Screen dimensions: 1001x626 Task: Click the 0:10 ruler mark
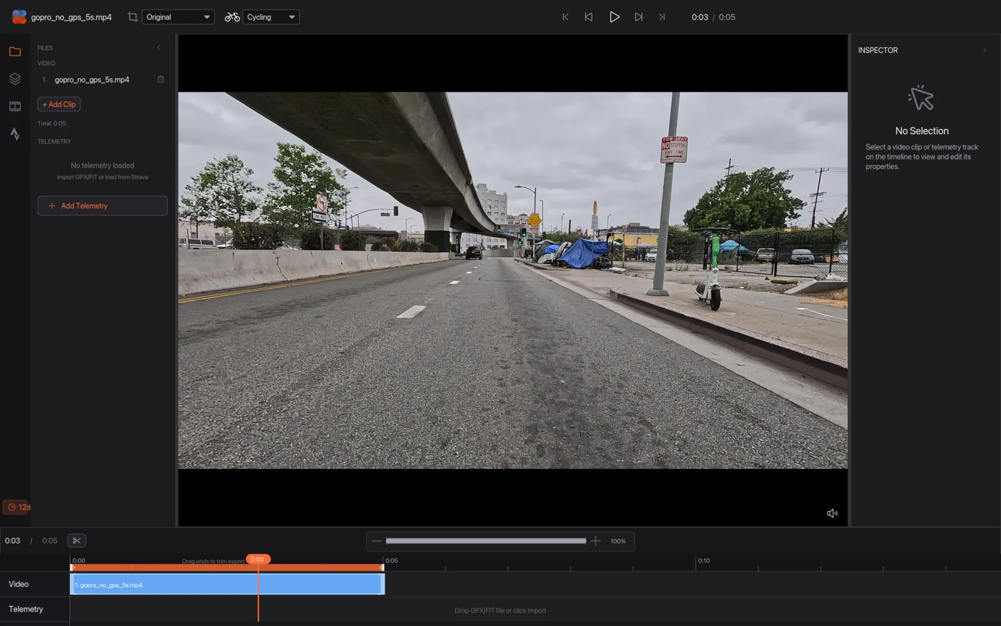pos(704,560)
